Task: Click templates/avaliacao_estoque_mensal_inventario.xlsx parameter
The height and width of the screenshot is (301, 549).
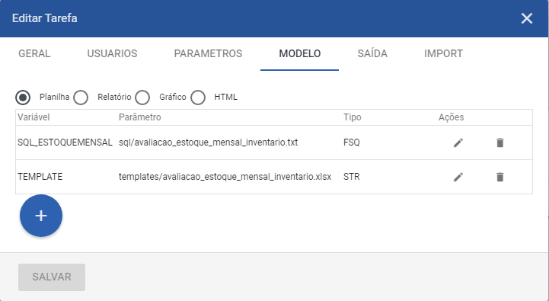Action: click(x=225, y=177)
